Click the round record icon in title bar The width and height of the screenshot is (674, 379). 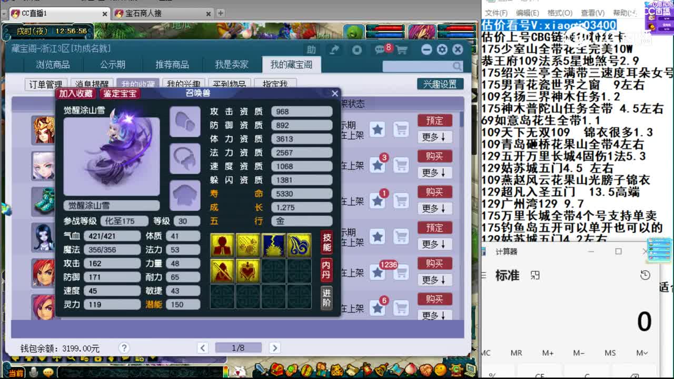pyautogui.click(x=357, y=49)
